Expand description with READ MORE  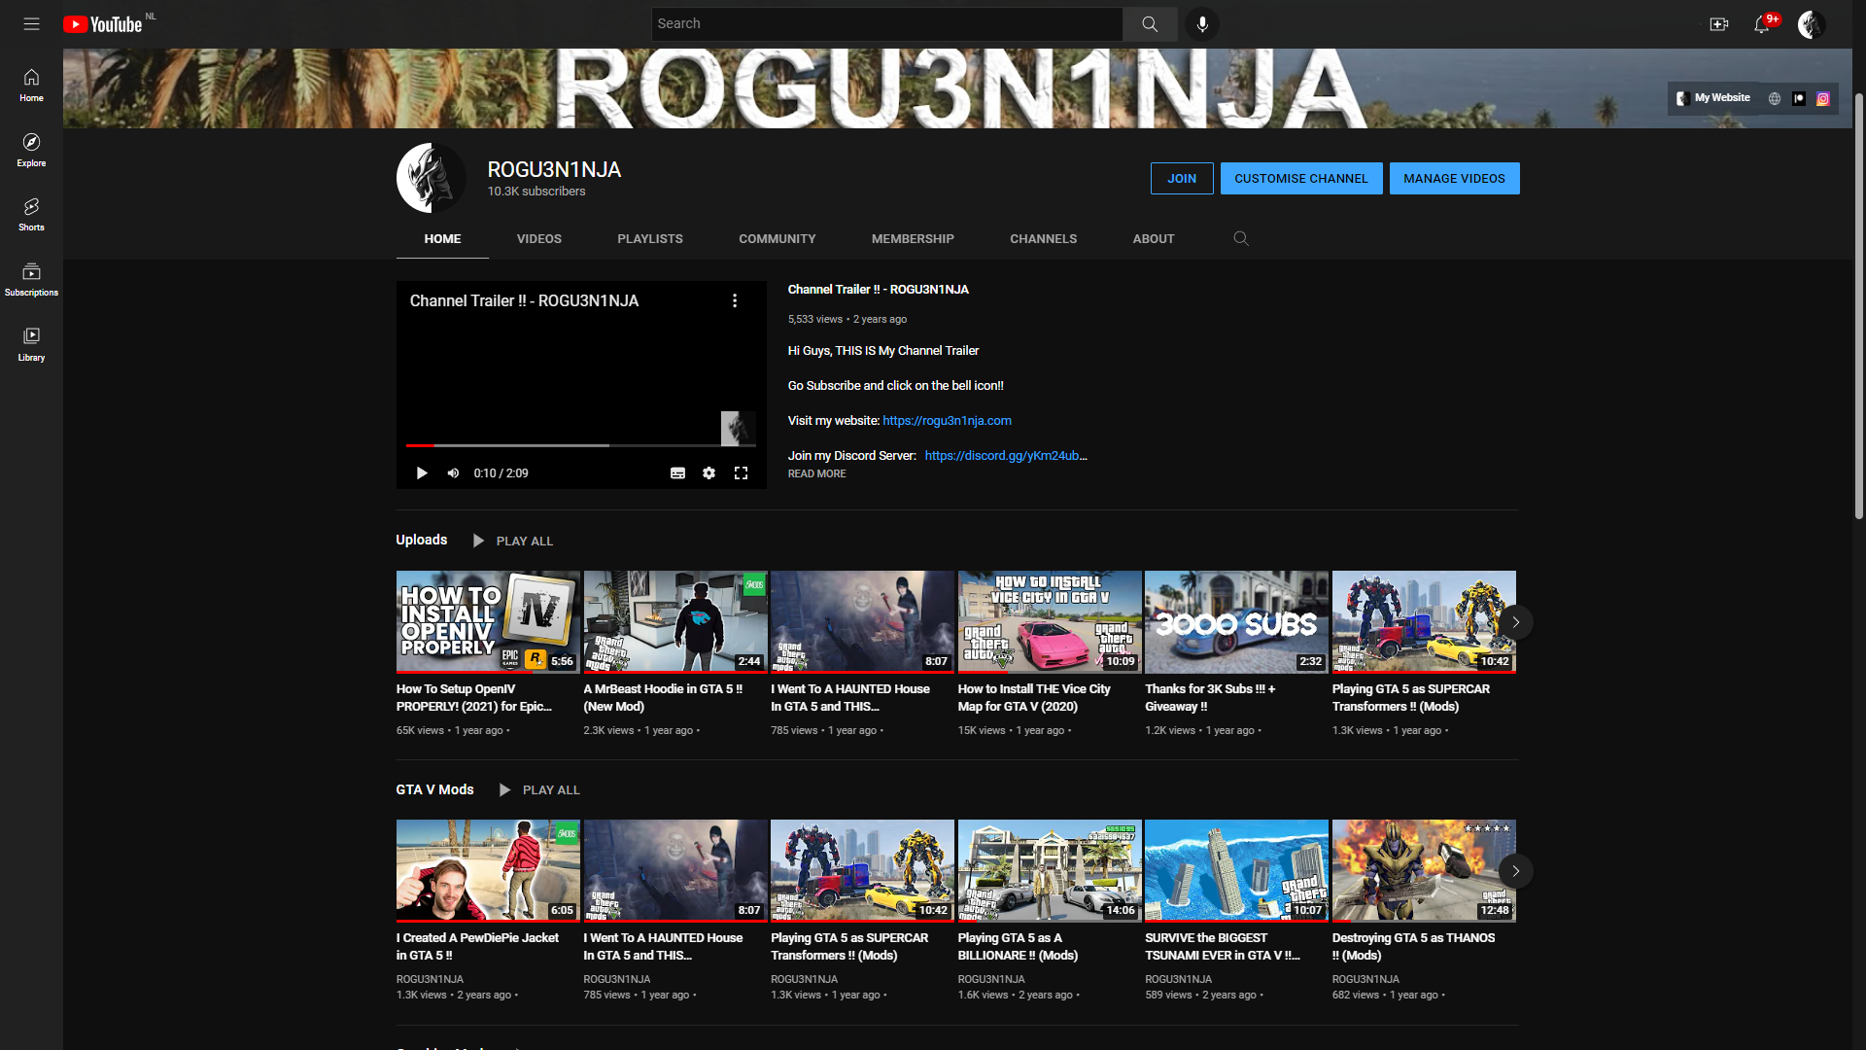816,473
